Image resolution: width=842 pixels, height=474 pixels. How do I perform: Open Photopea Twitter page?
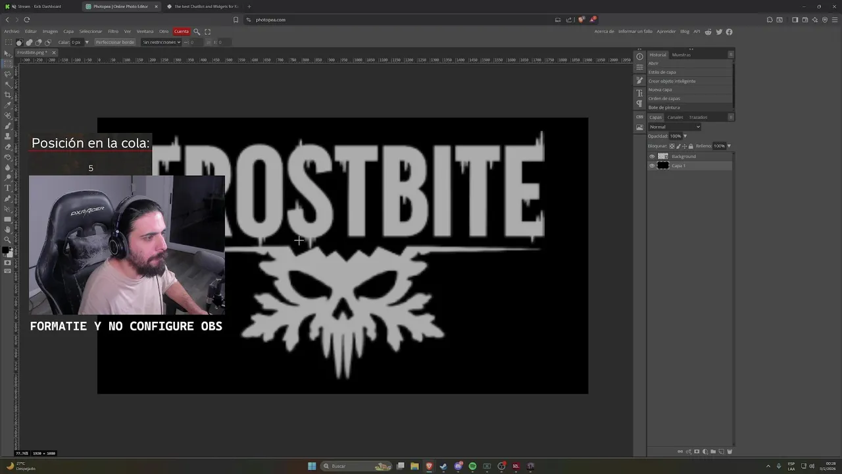719,32
